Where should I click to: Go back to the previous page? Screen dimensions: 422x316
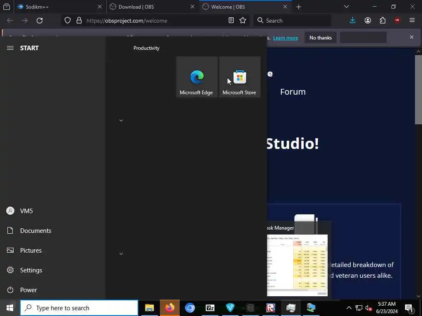(10, 21)
